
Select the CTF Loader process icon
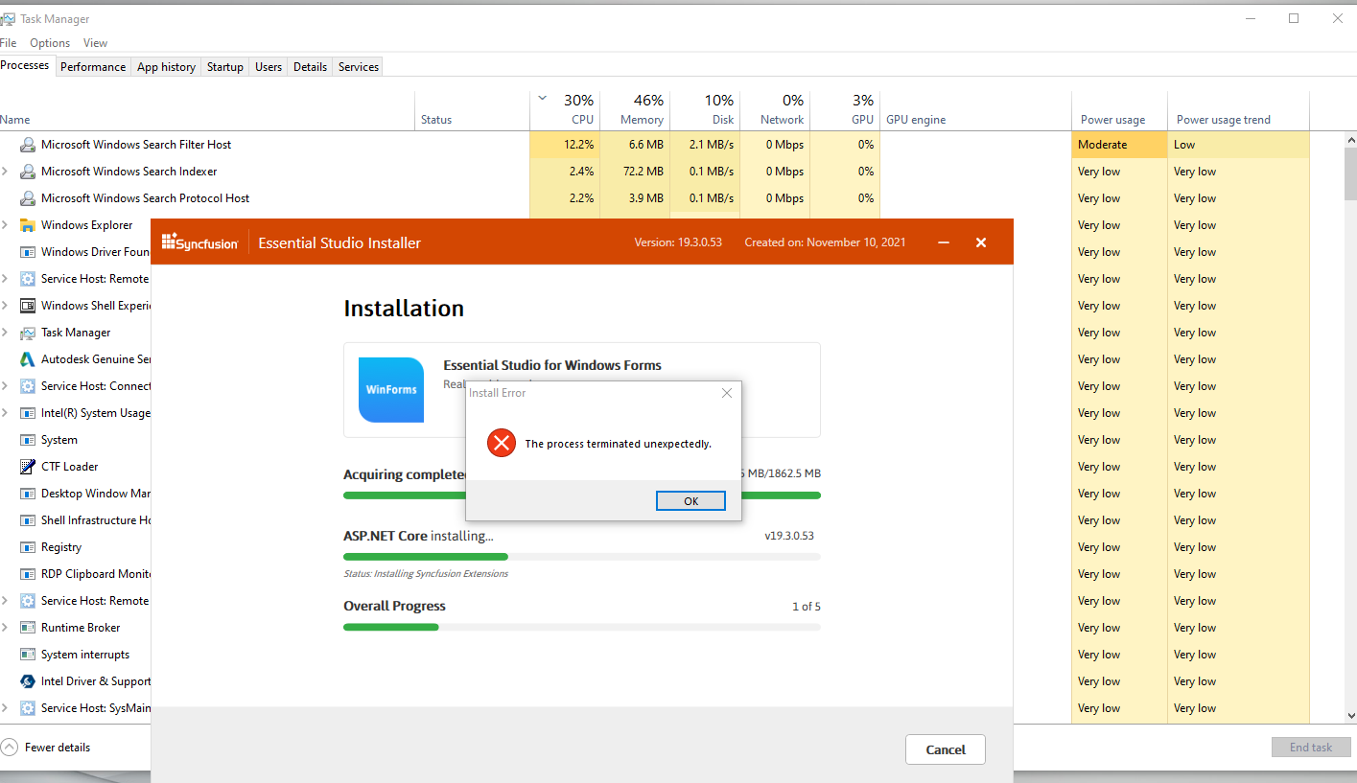coord(28,467)
